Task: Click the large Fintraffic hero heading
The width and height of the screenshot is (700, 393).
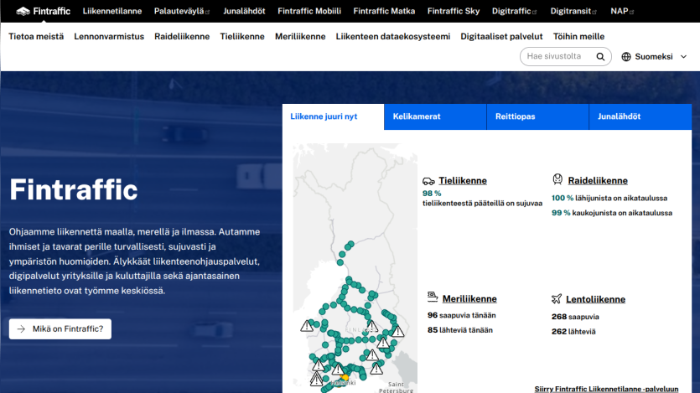Action: point(74,190)
